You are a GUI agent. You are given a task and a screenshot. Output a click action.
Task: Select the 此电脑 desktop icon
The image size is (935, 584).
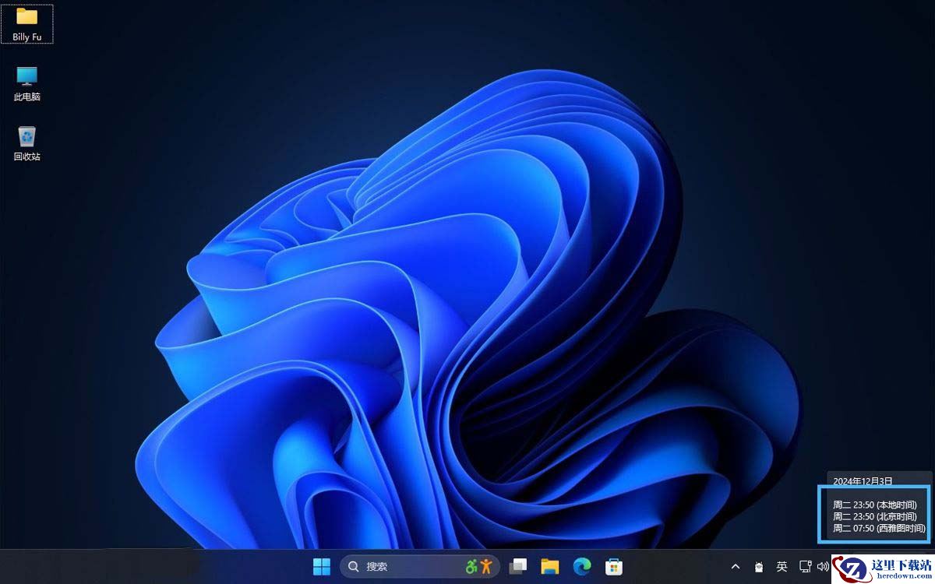[x=26, y=83]
